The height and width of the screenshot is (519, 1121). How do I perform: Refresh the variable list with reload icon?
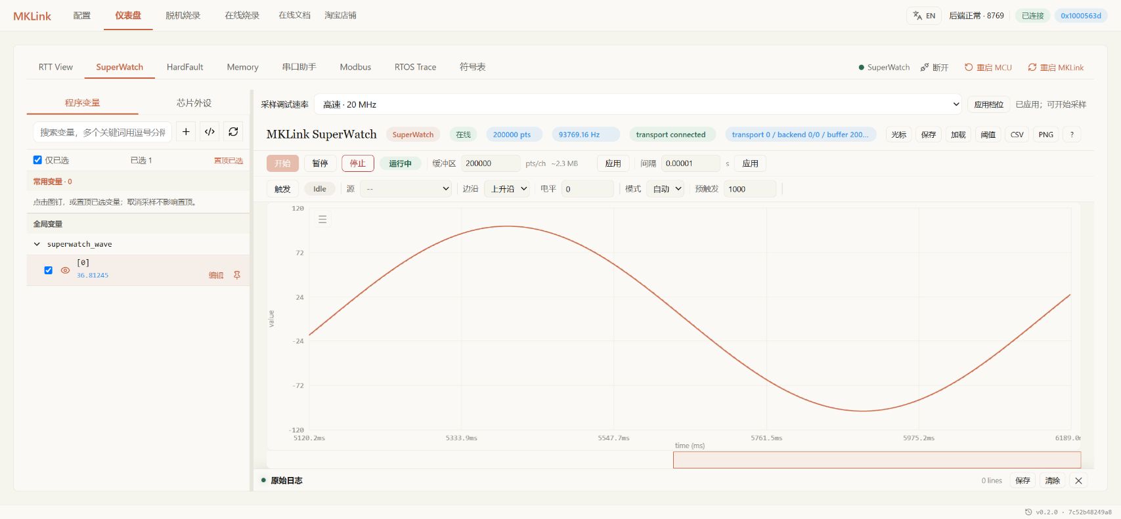click(x=233, y=132)
